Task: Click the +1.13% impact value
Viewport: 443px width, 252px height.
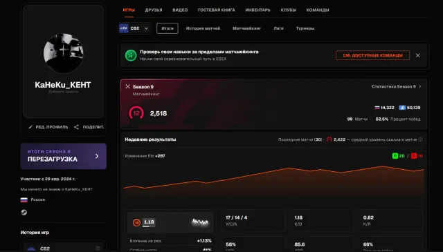Action: tap(204, 241)
